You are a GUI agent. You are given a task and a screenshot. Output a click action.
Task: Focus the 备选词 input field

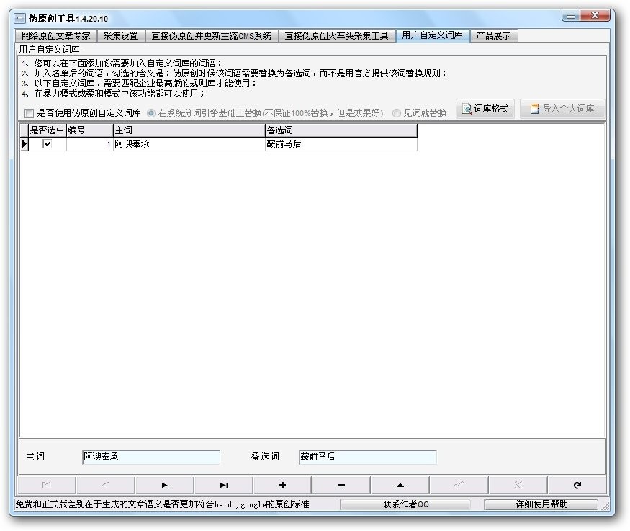tap(368, 457)
